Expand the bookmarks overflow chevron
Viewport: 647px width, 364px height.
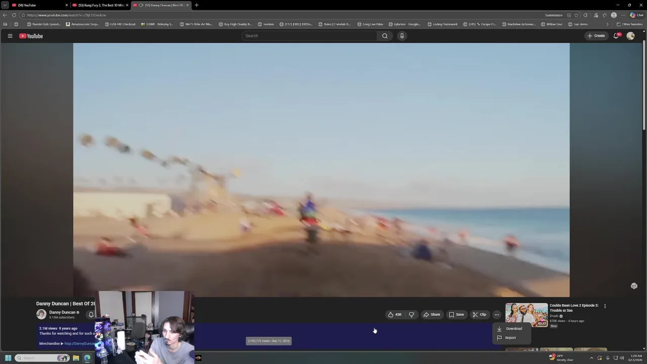(x=608, y=24)
